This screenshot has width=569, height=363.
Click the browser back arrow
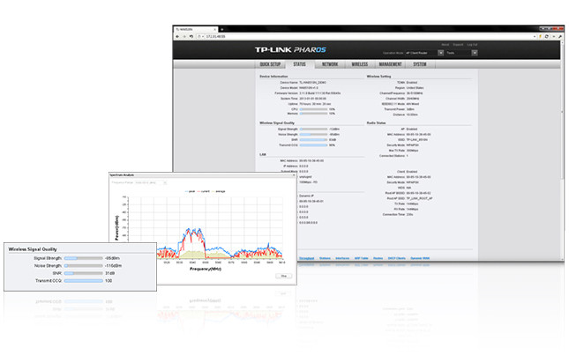point(178,35)
